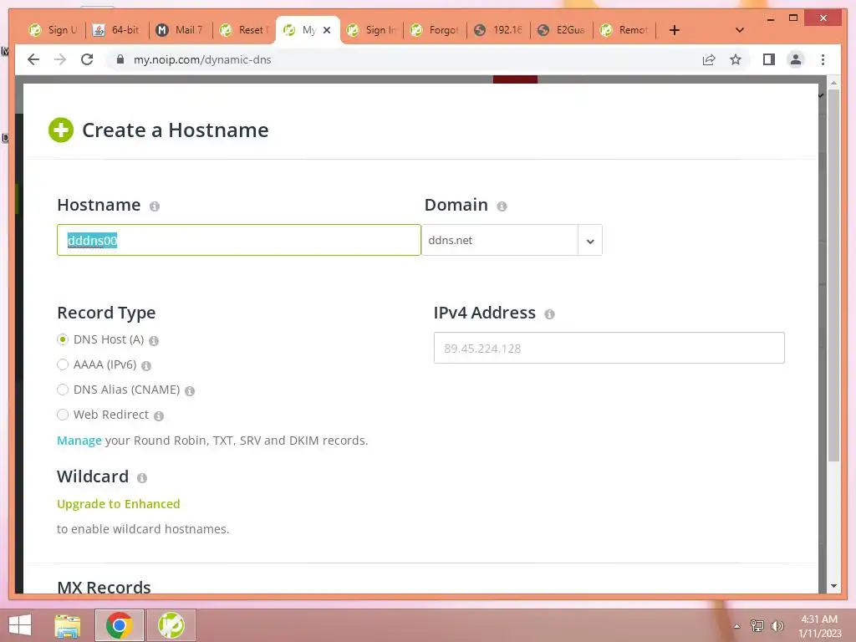Click the browser forward arrow
Screen dimensions: 856x642
coord(60,59)
